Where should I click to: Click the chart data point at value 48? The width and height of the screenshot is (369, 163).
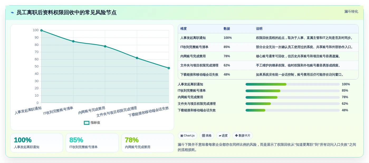coord(169,68)
